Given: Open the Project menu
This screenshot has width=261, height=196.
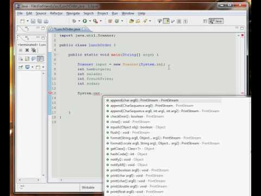Looking at the screenshot, I should (x=103, y=14).
